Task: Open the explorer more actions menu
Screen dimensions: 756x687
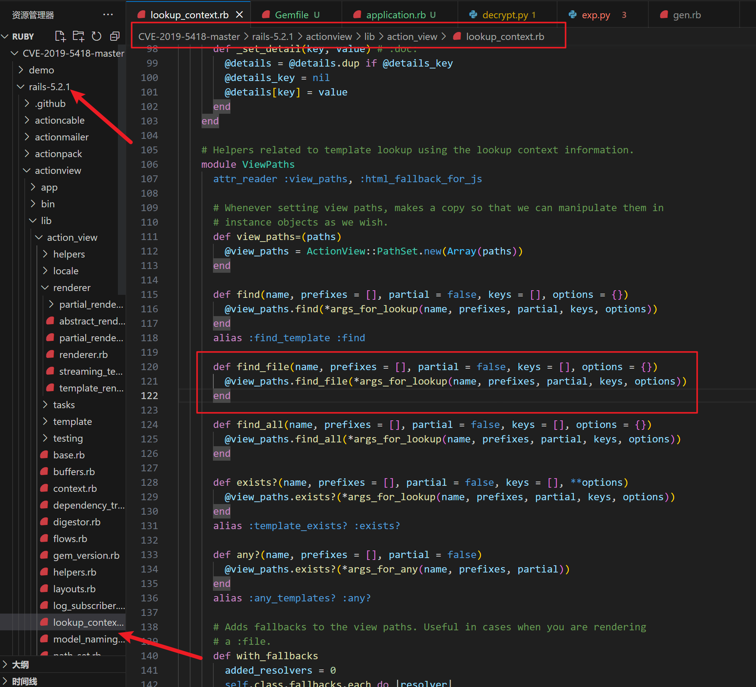Action: [108, 15]
